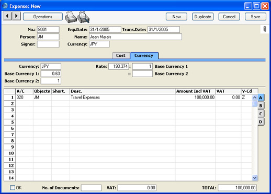Click the No. of Documents field
Viewport: 271px width, 194px height.
click(x=91, y=188)
